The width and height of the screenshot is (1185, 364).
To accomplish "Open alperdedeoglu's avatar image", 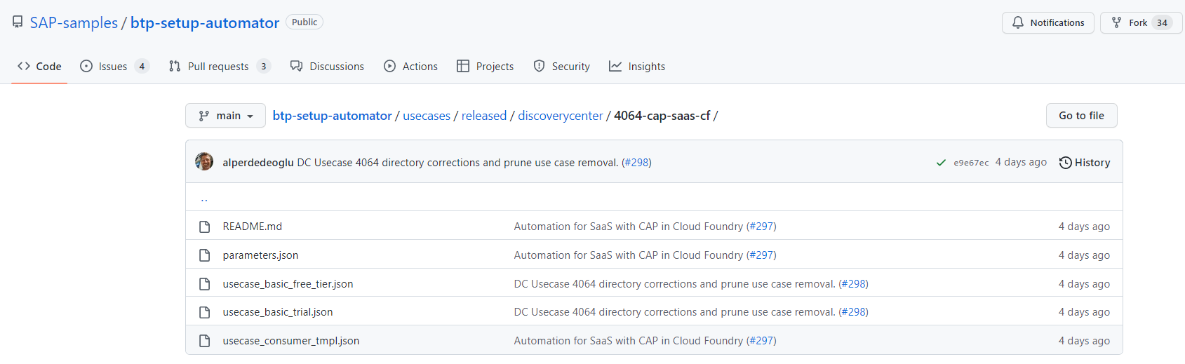I will [x=204, y=162].
